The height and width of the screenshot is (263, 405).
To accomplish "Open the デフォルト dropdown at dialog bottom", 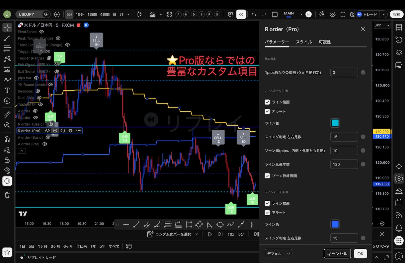I will pos(279,254).
